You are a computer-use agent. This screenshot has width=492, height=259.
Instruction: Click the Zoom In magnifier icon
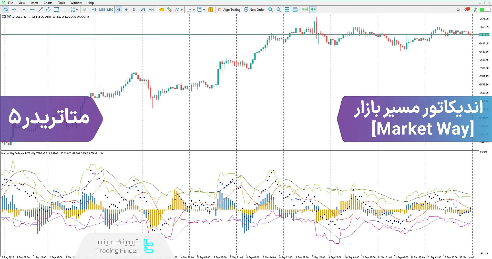point(270,9)
